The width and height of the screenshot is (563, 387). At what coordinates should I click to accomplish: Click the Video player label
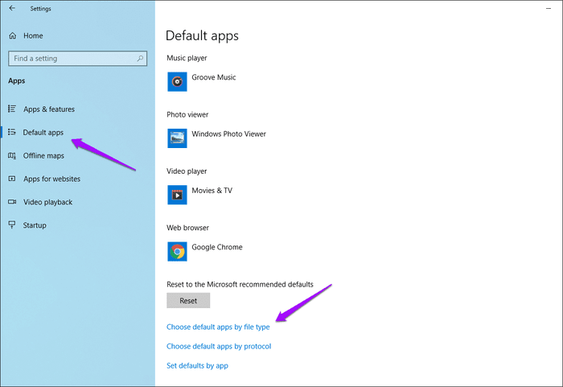187,171
